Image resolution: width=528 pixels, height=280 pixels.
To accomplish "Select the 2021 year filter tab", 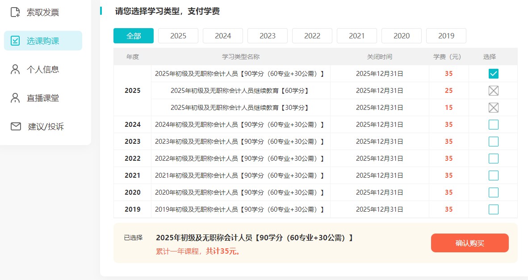I will point(356,35).
